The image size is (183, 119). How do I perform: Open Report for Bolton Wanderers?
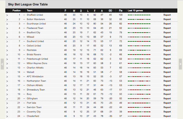(x=167, y=19)
